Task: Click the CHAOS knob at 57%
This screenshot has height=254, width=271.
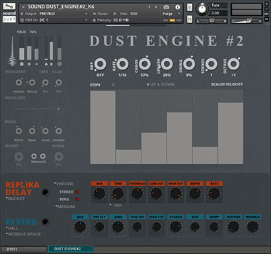Action: click(145, 64)
